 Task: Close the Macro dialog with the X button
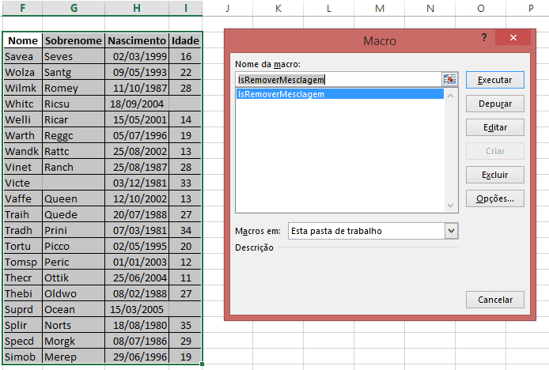(513, 37)
